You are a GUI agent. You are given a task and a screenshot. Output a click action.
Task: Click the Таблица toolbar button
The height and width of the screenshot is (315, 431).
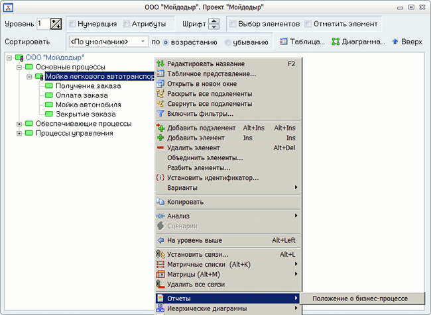302,42
